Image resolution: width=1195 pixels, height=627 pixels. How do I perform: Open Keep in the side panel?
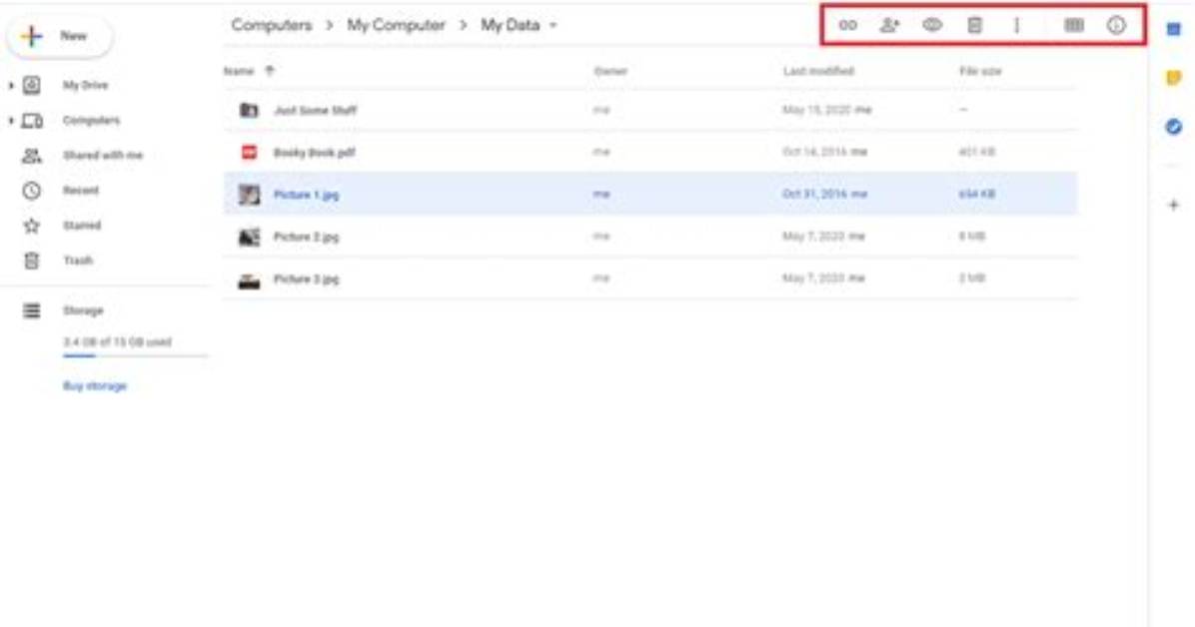tap(1174, 78)
